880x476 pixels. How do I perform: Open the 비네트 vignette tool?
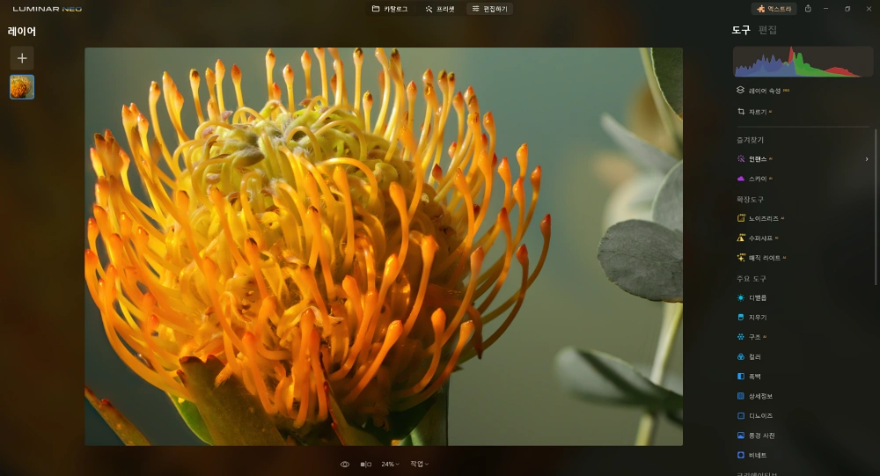tap(752, 455)
